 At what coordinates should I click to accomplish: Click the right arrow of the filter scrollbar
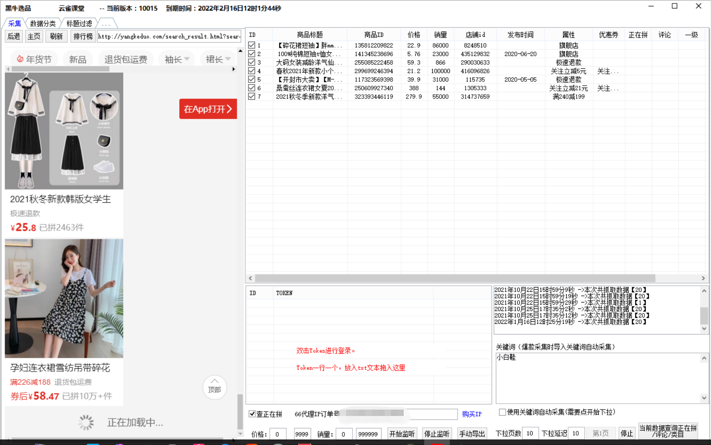click(233, 69)
